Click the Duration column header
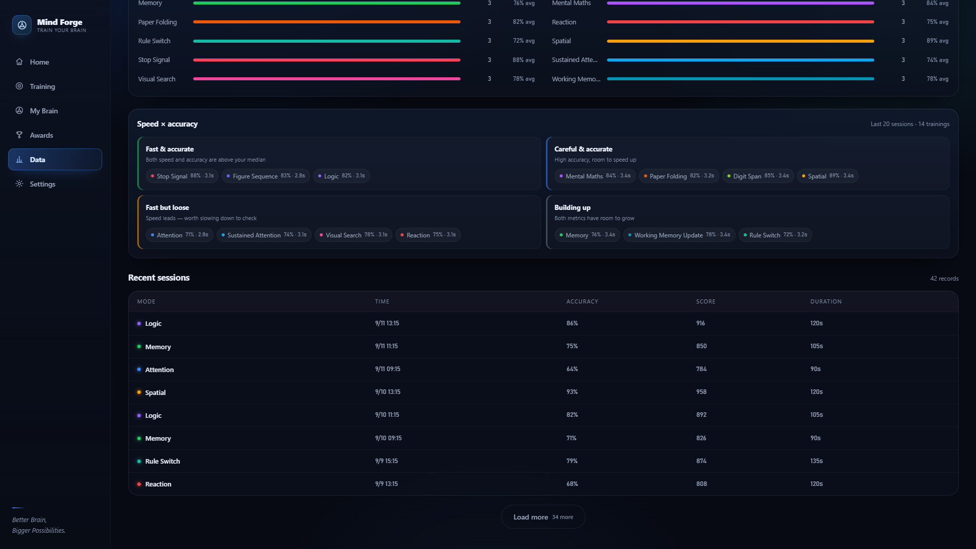This screenshot has height=549, width=976. pyautogui.click(x=826, y=301)
